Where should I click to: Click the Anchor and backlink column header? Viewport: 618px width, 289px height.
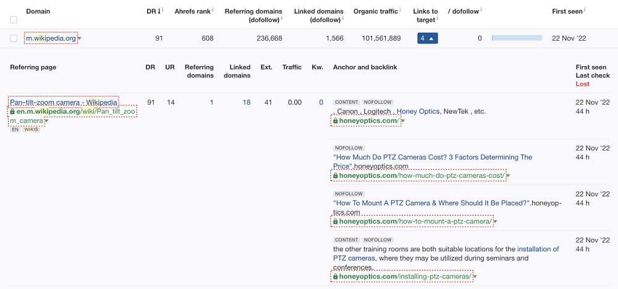click(x=365, y=67)
